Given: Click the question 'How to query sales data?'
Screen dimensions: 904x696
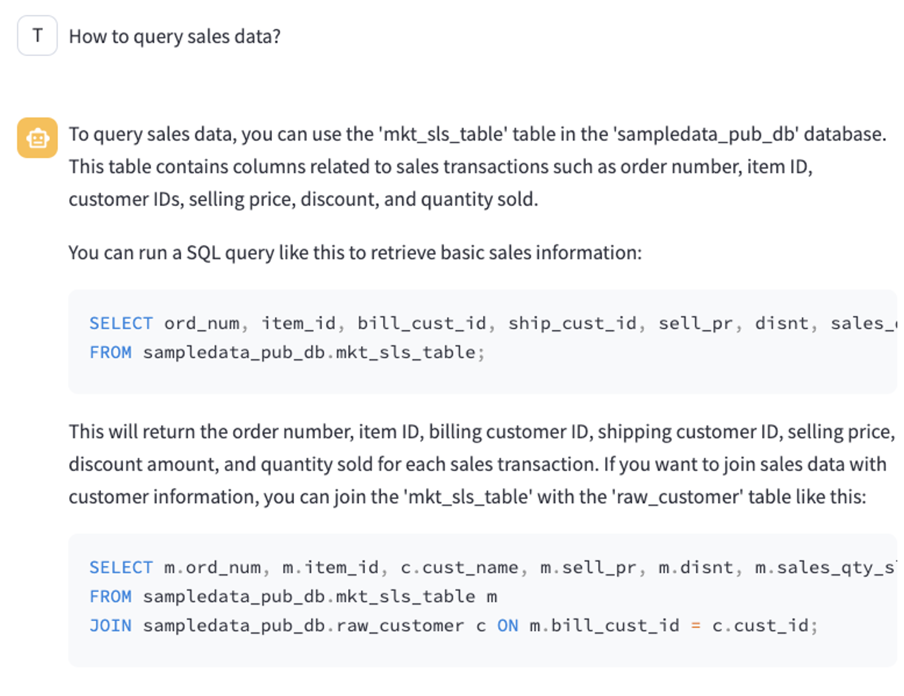Looking at the screenshot, I should [x=175, y=36].
